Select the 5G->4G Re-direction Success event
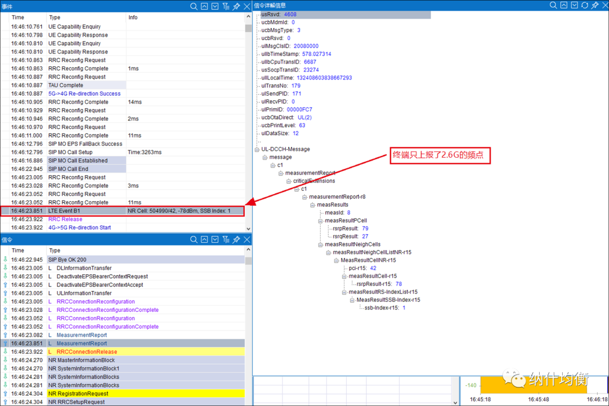 84,93
